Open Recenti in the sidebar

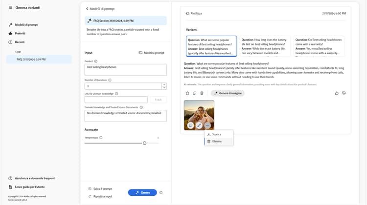pyautogui.click(x=17, y=42)
